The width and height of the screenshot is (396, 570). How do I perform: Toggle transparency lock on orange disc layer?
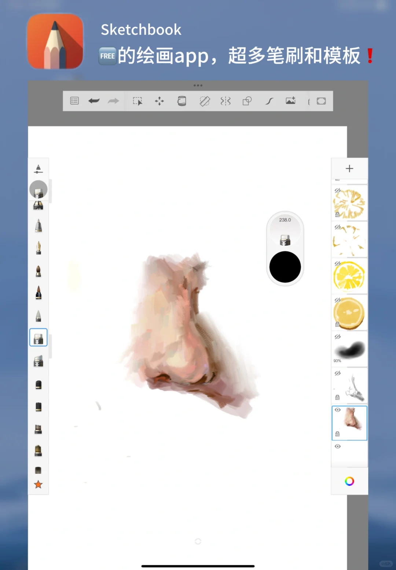(x=337, y=324)
